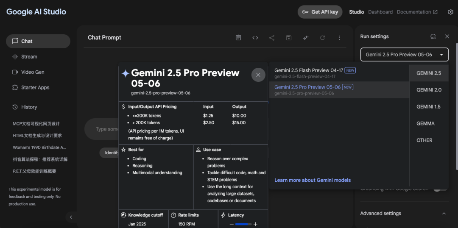Viewport: 458px width, 228px height.
Task: Choose the OTHER model category
Action: pos(429,140)
